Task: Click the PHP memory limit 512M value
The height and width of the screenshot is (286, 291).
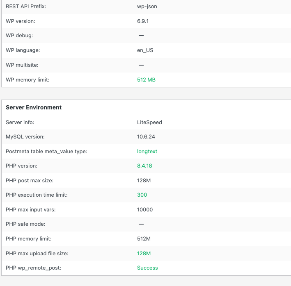Action: (x=144, y=239)
